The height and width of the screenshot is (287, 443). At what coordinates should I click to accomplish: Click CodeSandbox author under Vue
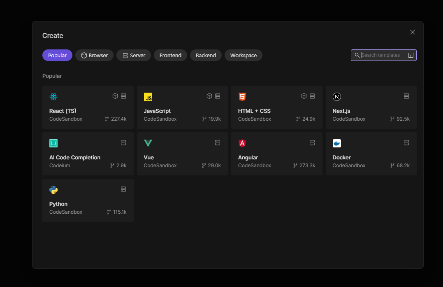pos(160,166)
